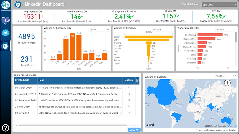The width and height of the screenshot is (239, 134).
Task: Click the Post Link column header
Action: click(x=129, y=81)
